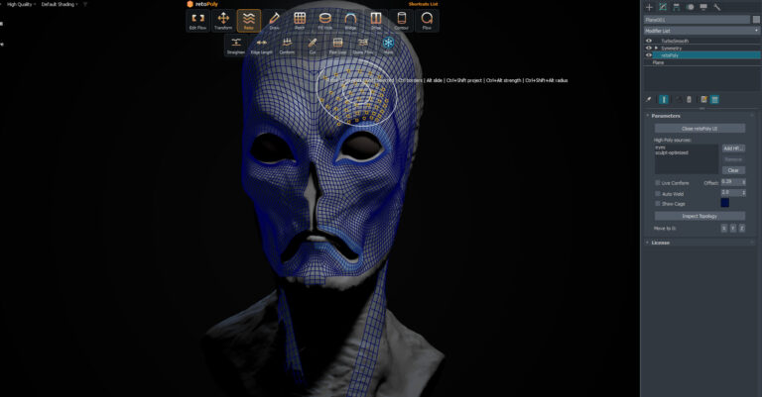Click the Add HP button
Screen dimensions: 762x397
click(733, 149)
